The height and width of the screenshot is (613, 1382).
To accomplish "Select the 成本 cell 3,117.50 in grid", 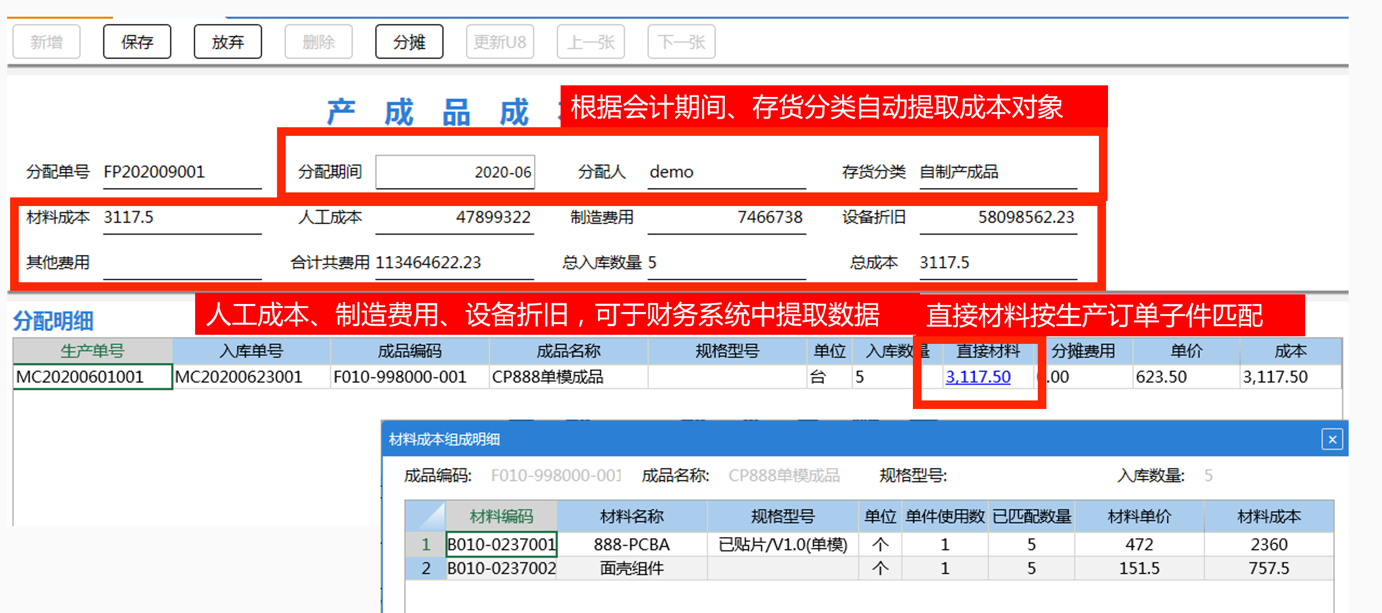I will click(x=1291, y=377).
